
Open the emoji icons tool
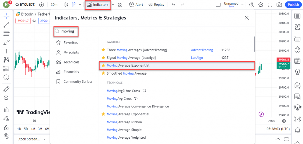7,78
